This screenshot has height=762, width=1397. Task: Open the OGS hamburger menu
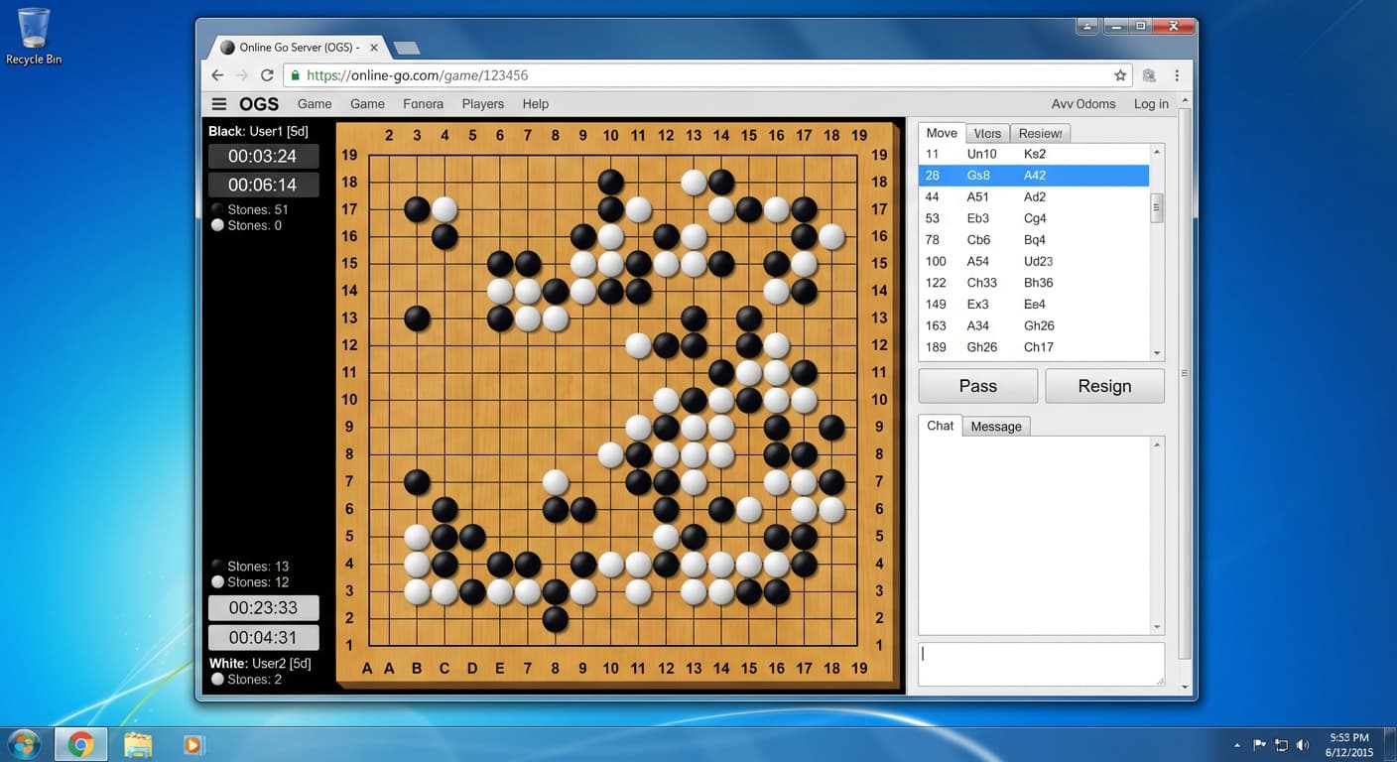(219, 104)
